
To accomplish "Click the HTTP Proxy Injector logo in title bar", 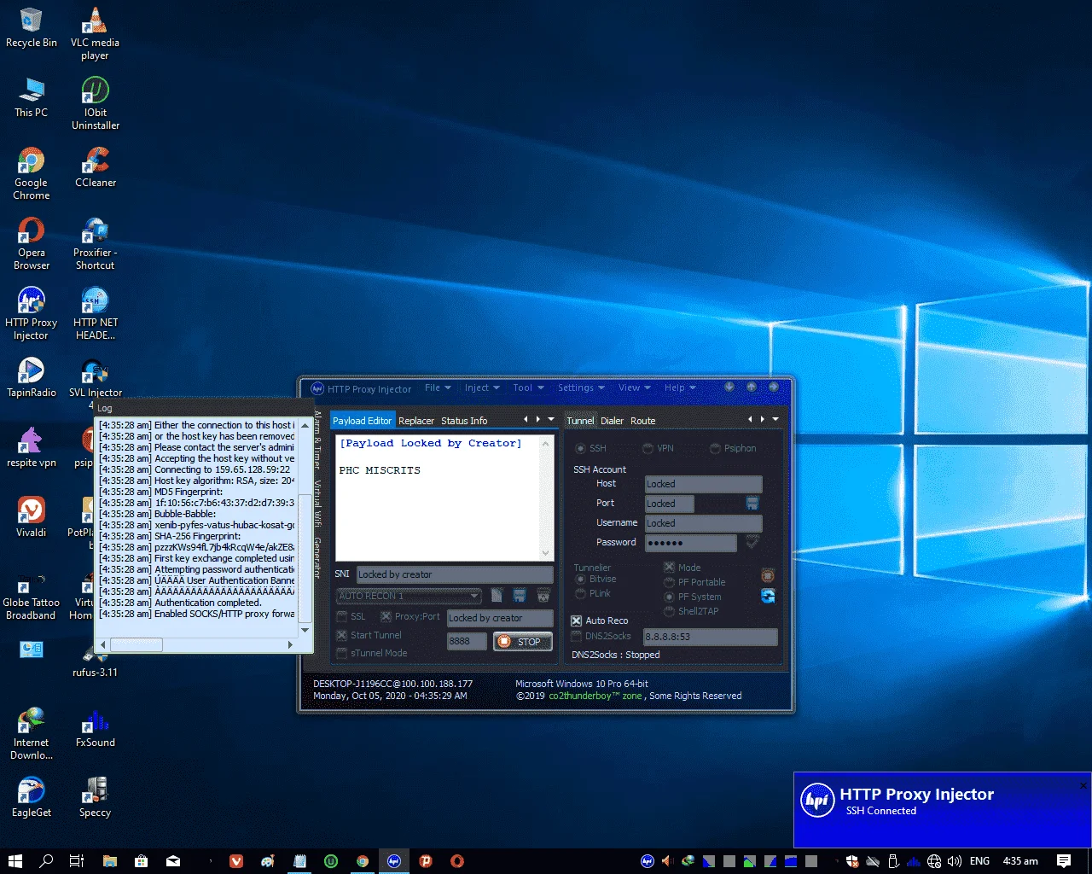I will tap(317, 388).
